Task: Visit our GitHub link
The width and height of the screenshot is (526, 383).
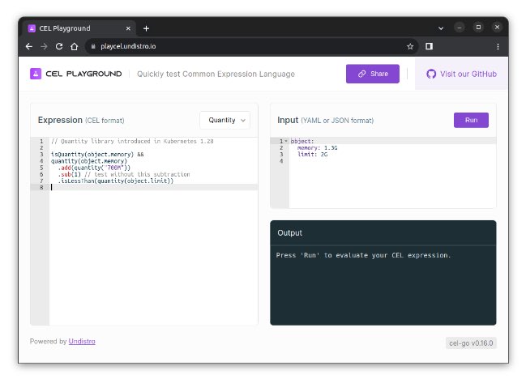Action: coord(462,74)
